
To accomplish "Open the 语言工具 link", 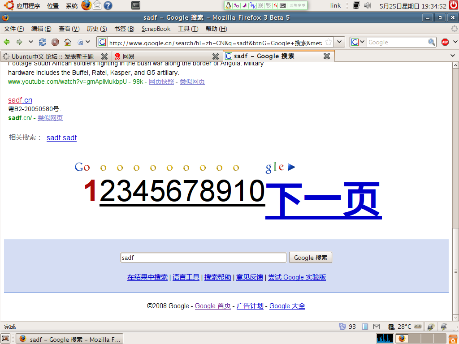I will pyautogui.click(x=186, y=277).
